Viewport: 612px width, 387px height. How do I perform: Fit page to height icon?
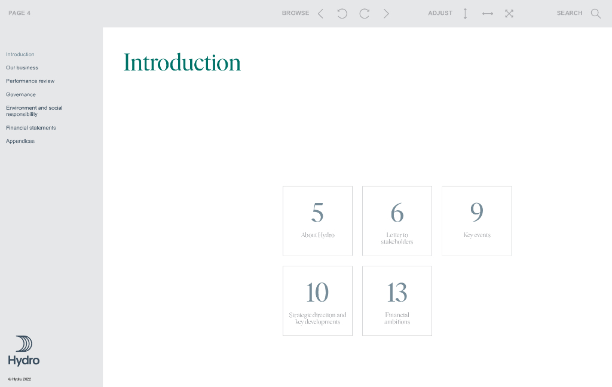(465, 13)
